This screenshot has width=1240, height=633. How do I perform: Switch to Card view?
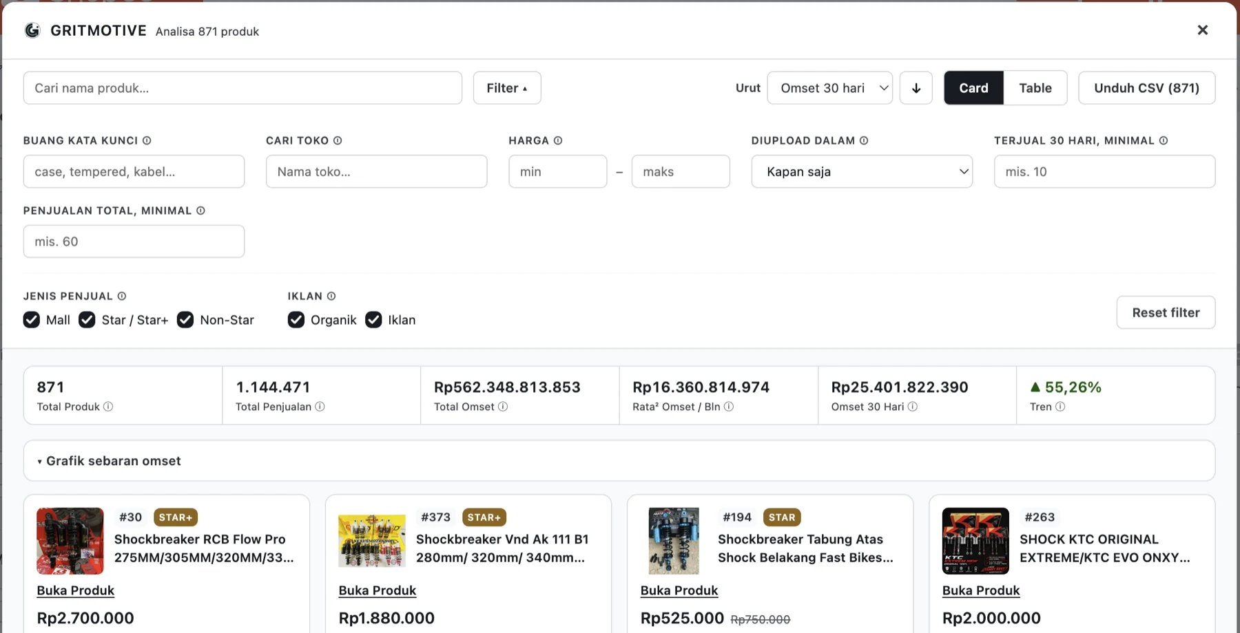click(973, 88)
